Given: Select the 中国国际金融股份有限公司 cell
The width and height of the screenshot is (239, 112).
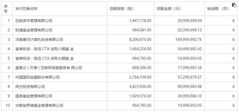Looking at the screenshot, I should click(x=38, y=77).
